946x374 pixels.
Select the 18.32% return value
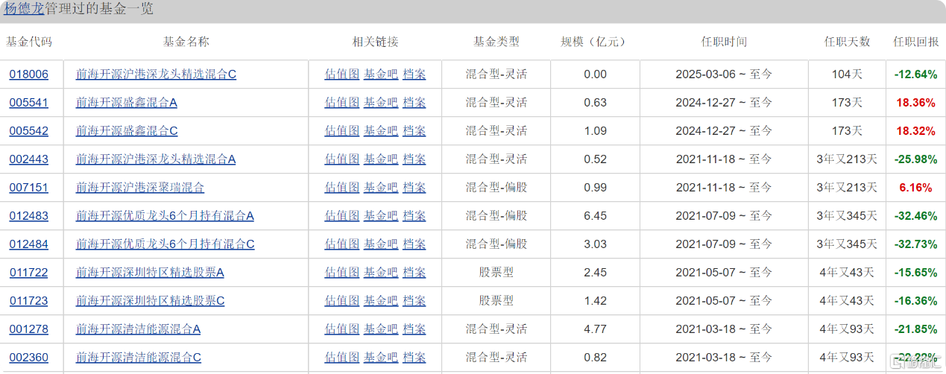tap(916, 131)
